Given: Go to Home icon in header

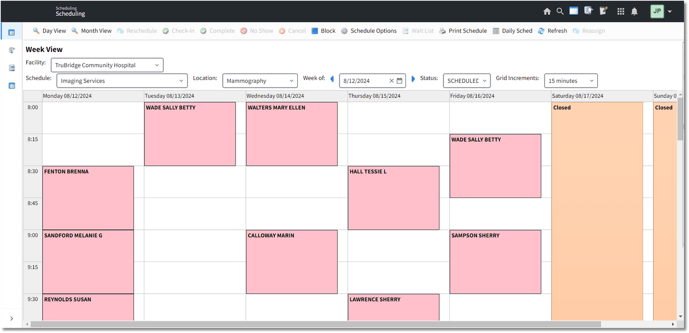Looking at the screenshot, I should (547, 11).
